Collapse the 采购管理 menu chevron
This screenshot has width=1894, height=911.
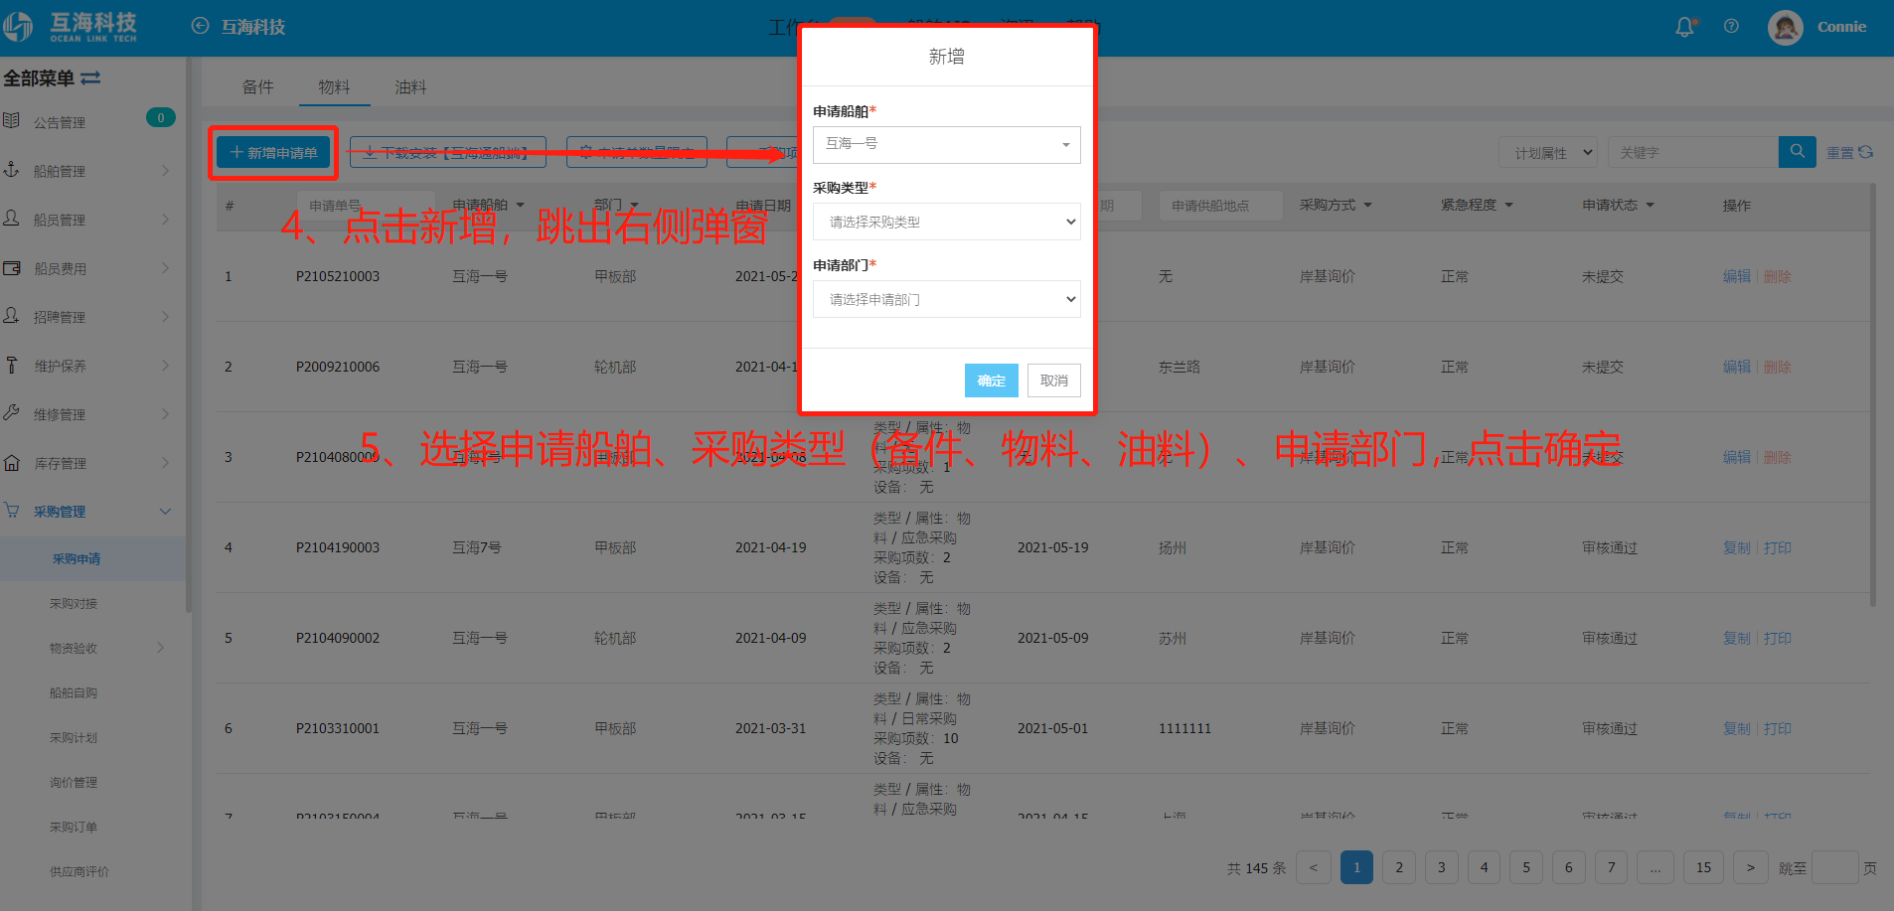coord(165,512)
